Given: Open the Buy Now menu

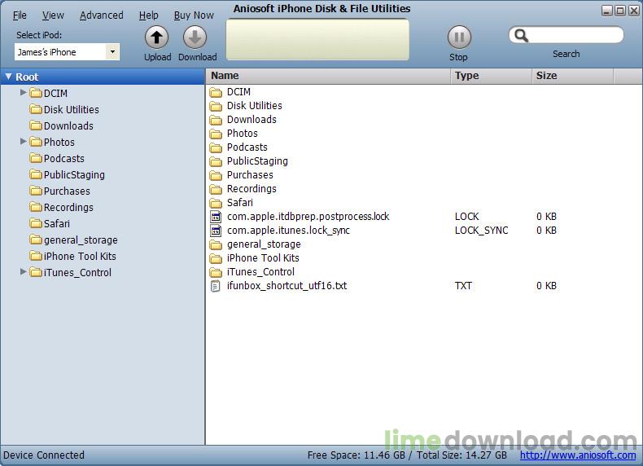Looking at the screenshot, I should (194, 15).
